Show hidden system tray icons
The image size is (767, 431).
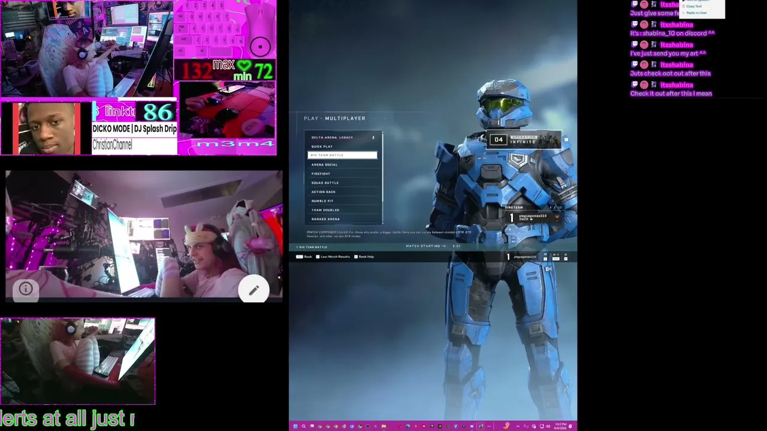(518, 426)
